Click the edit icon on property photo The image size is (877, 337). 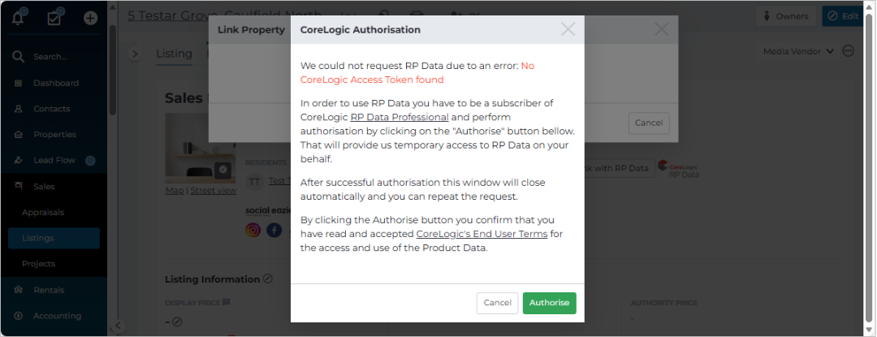click(x=222, y=170)
